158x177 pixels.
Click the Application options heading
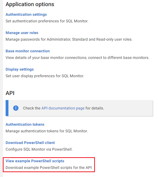[30, 4]
